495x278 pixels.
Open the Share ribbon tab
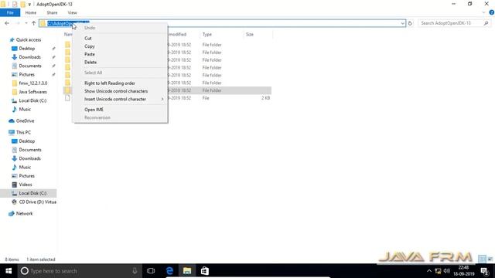(x=52, y=12)
